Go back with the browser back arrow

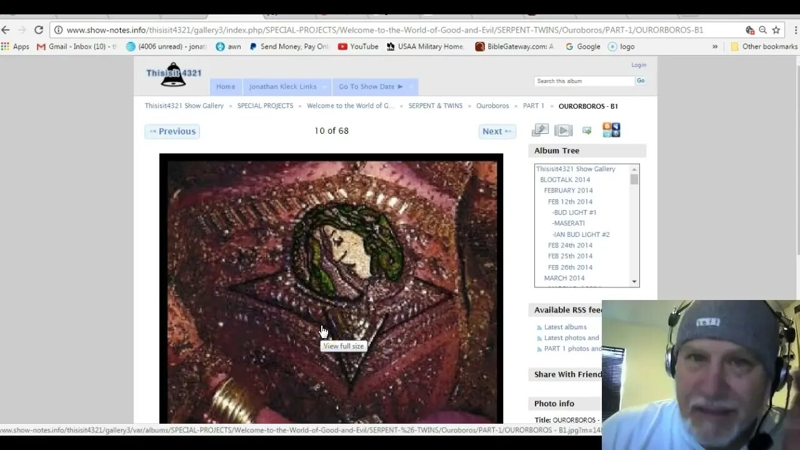pos(6,30)
